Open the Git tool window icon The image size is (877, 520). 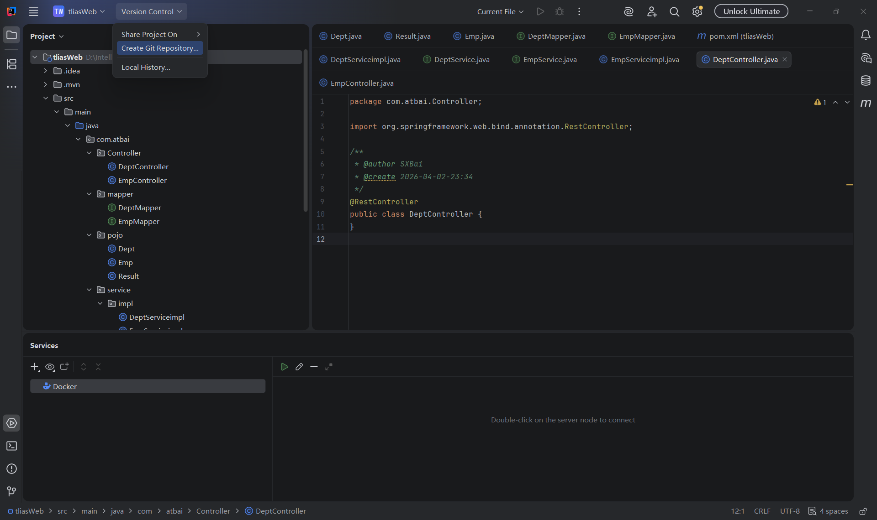point(11,491)
